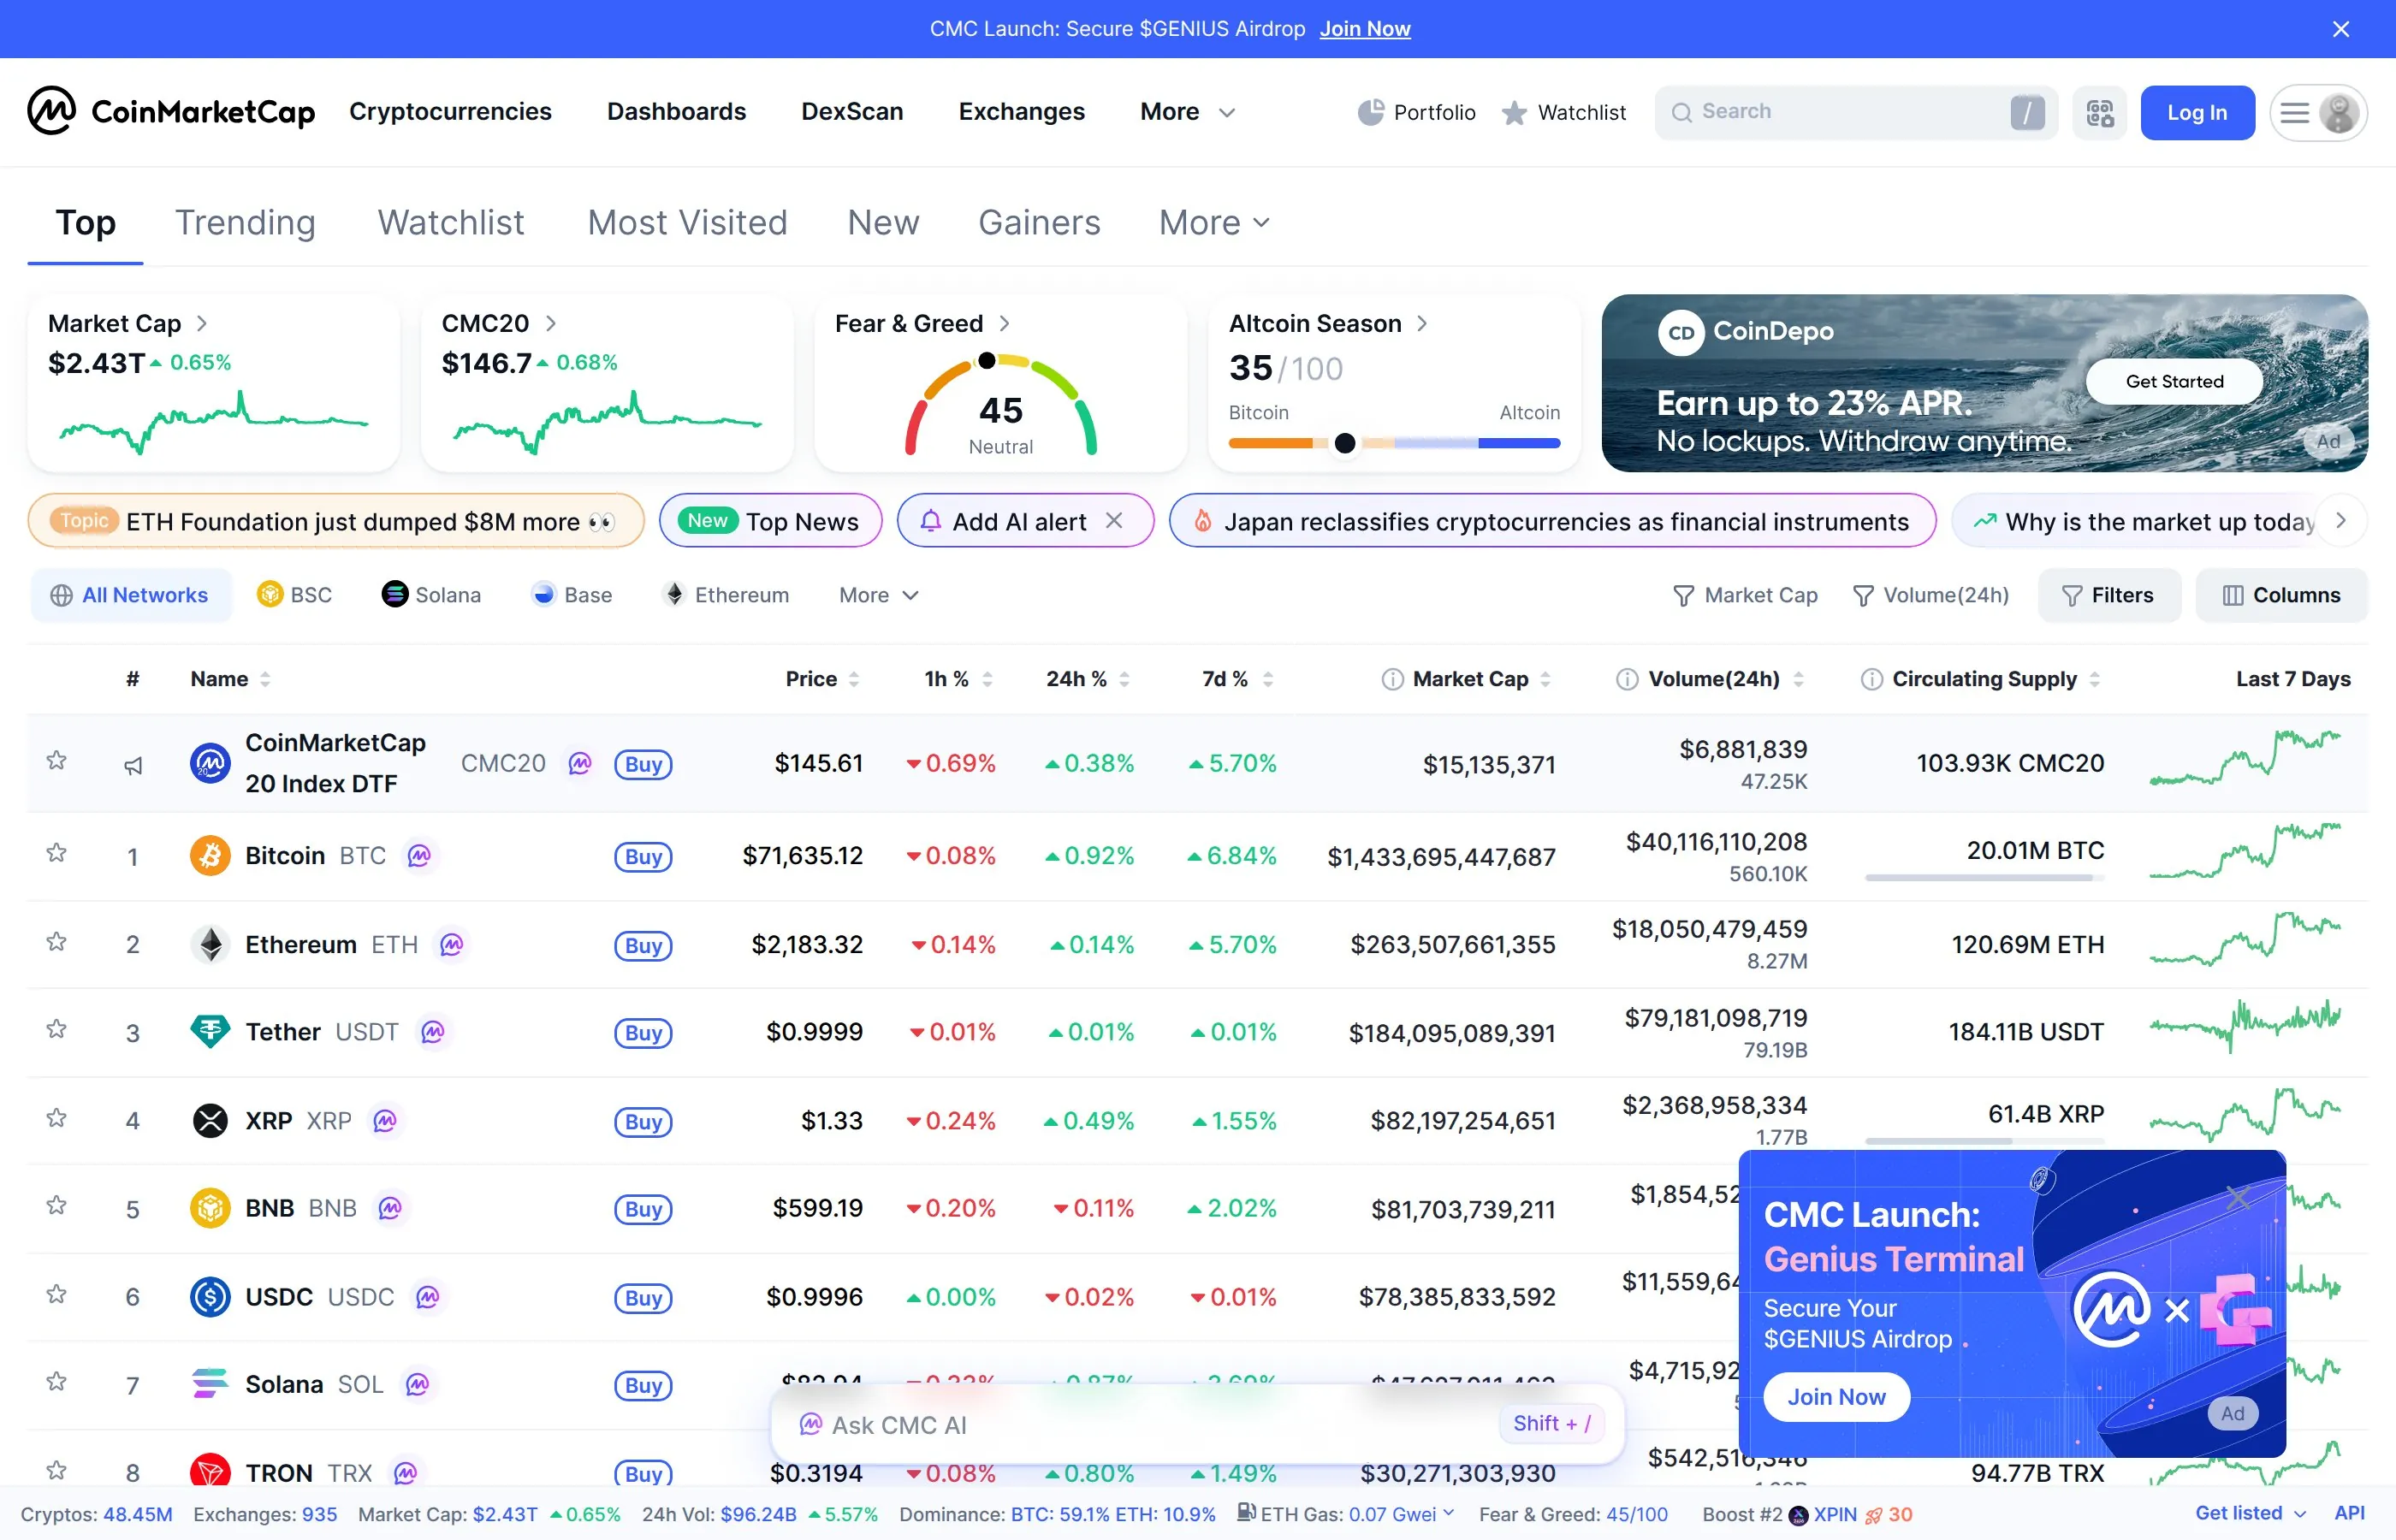The height and width of the screenshot is (1540, 2396).
Task: Open Market Cap card chevron
Action: (202, 323)
